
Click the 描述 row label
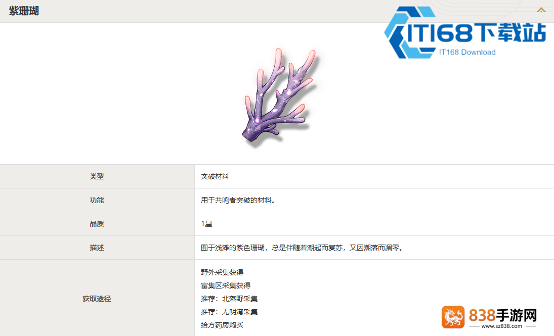97,248
